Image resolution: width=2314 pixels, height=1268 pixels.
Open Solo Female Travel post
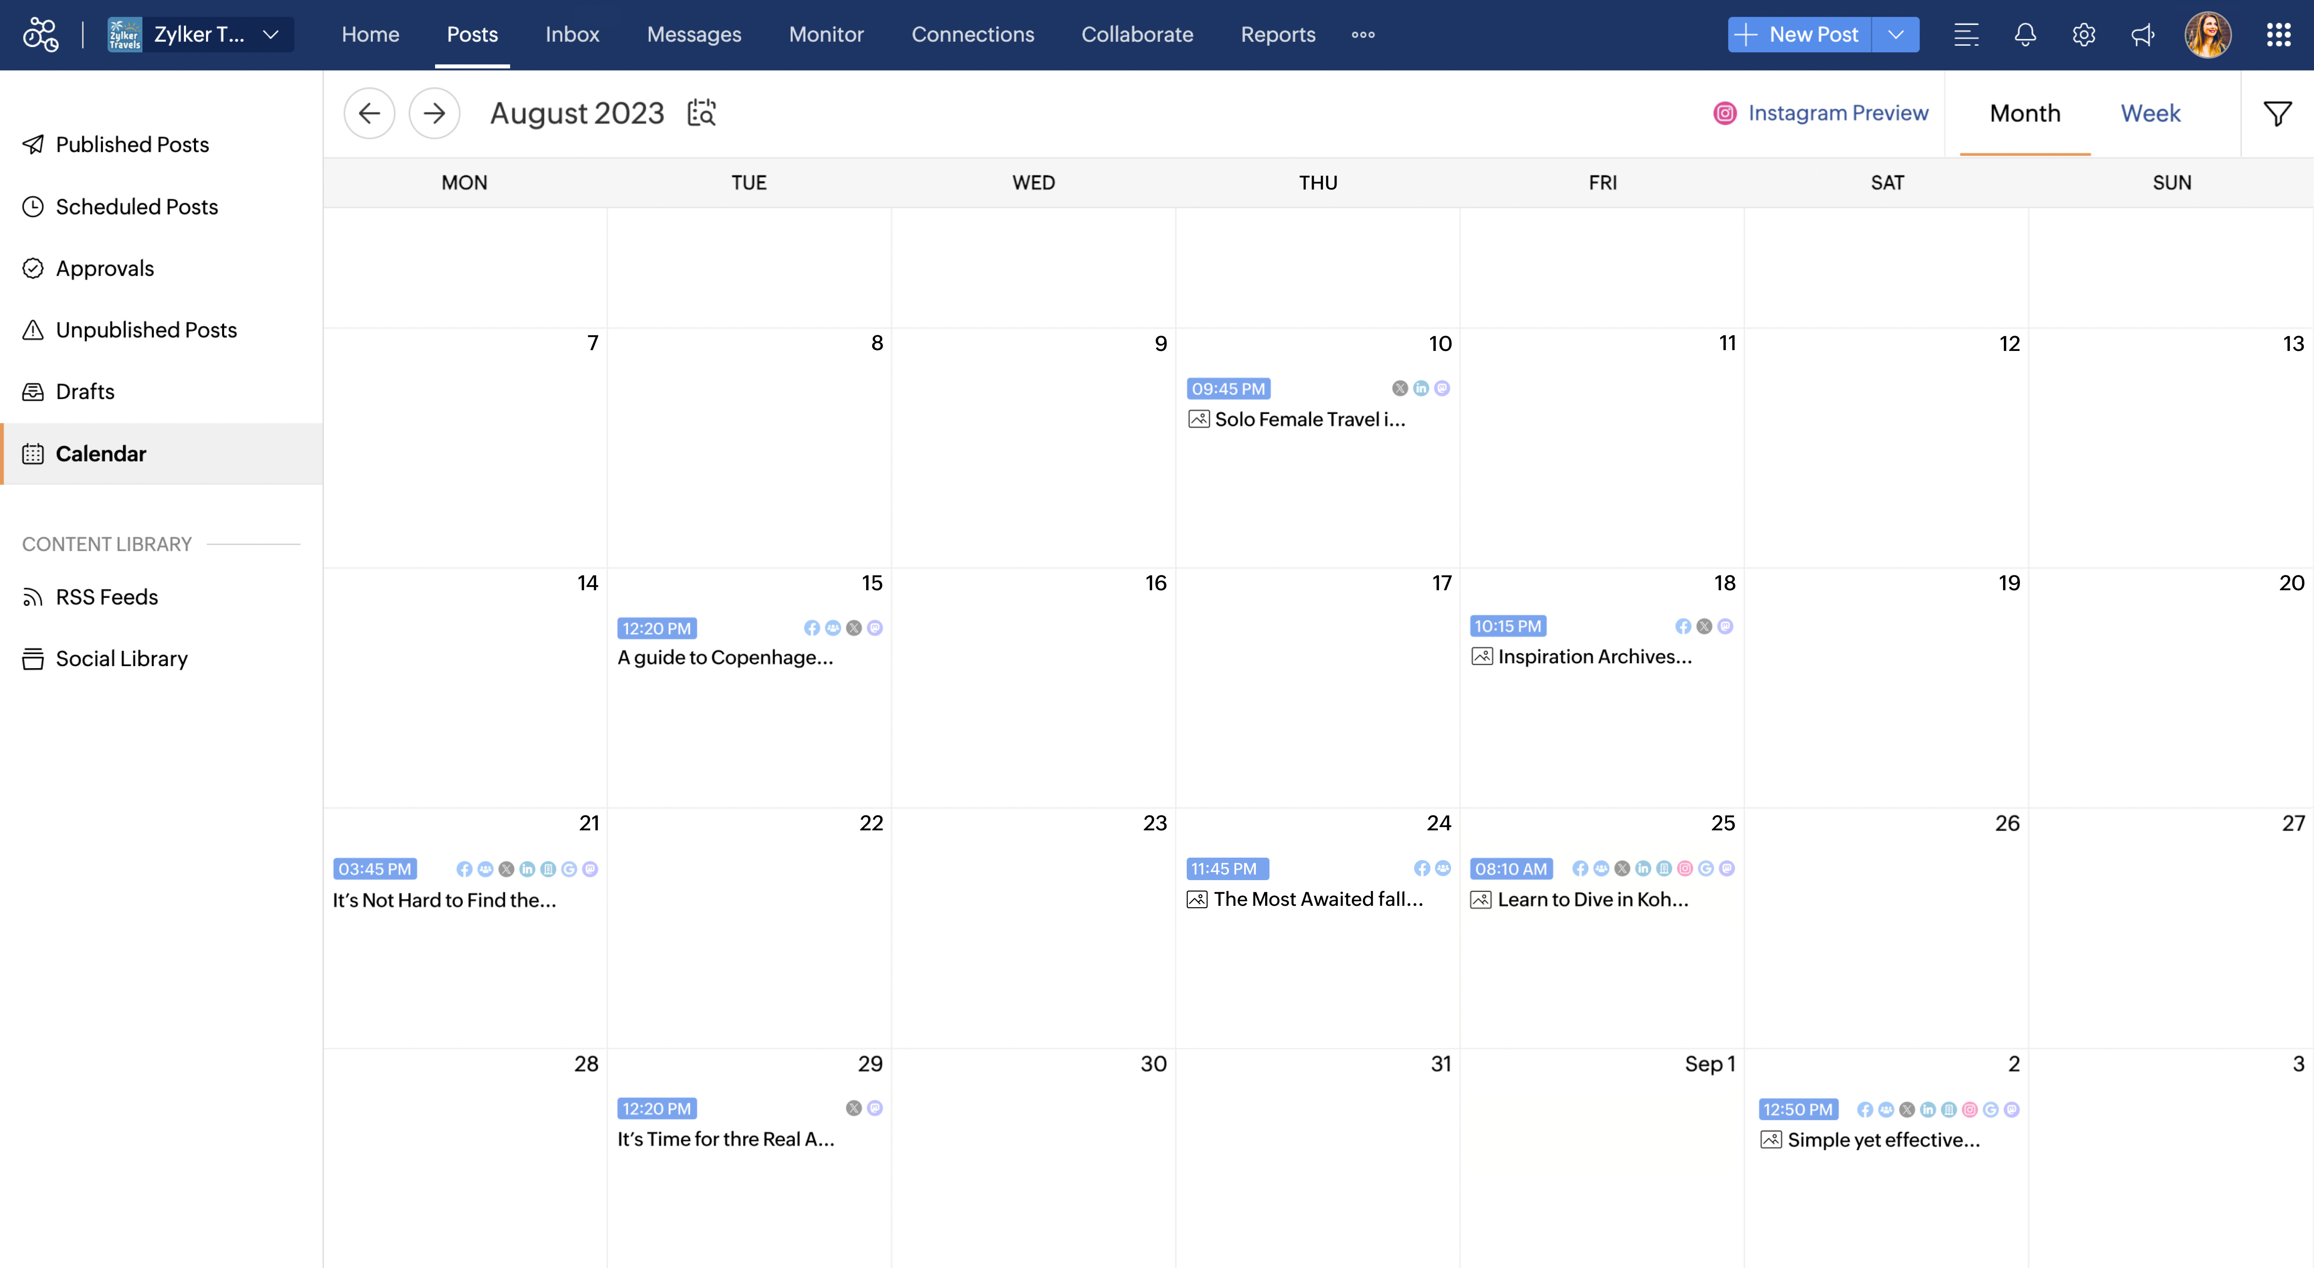[1310, 419]
